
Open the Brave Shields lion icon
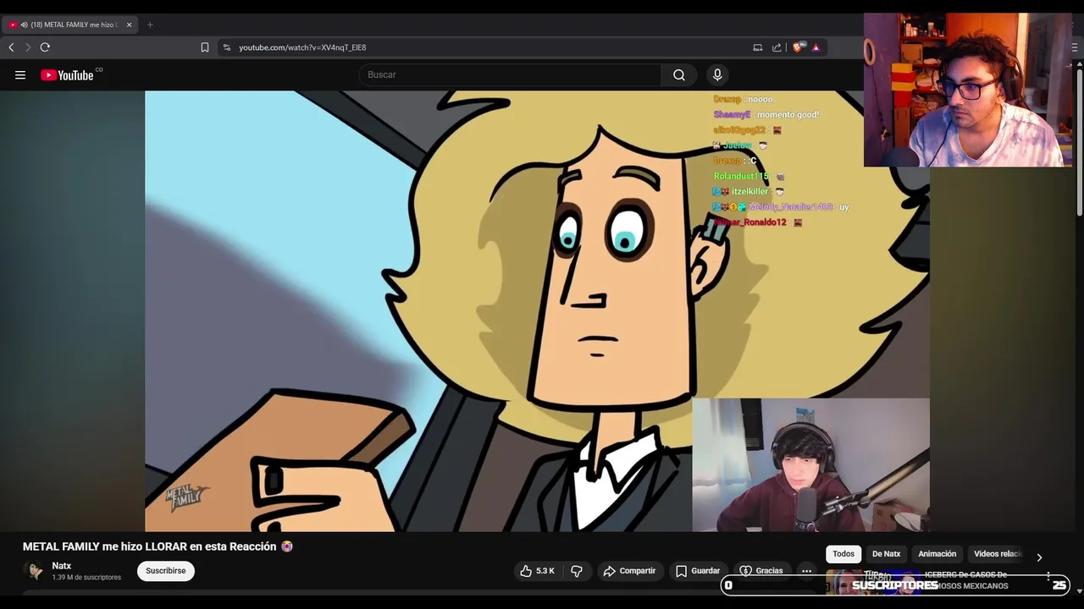pos(797,47)
